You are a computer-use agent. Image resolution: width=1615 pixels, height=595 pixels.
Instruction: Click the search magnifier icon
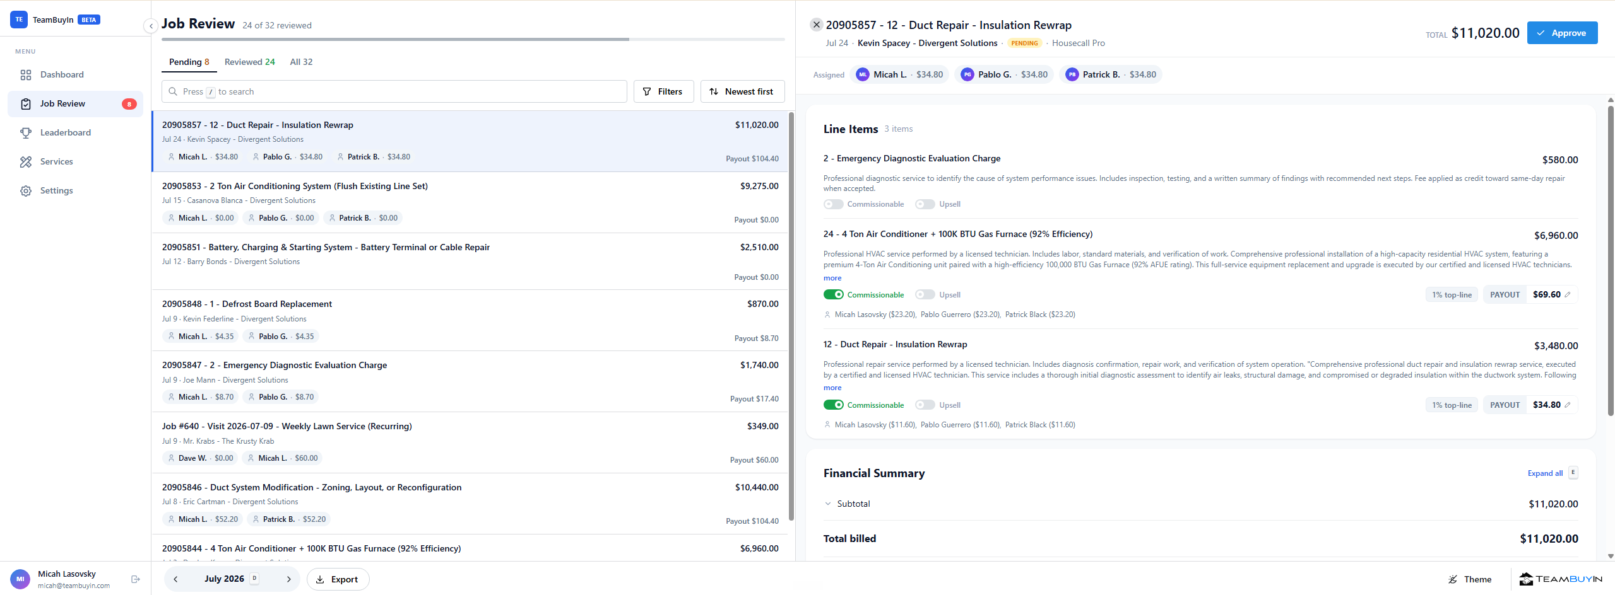pos(173,91)
